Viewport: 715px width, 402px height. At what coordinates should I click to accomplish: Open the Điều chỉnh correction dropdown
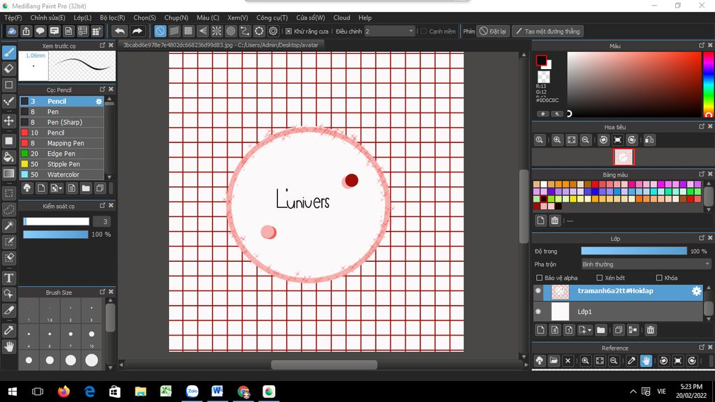(390, 31)
